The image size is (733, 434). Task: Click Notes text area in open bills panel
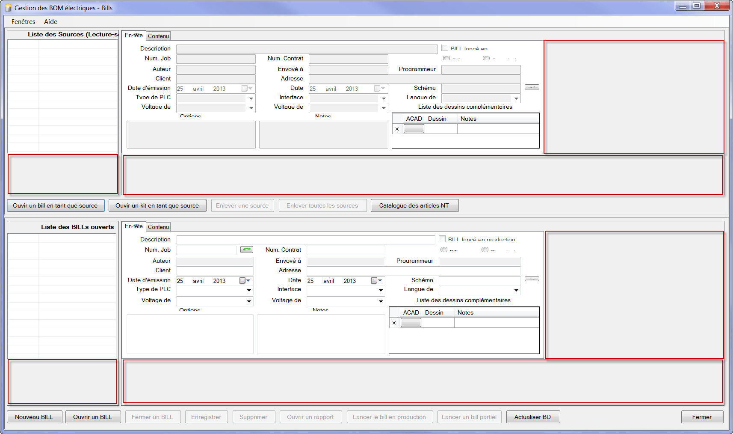[x=321, y=334]
